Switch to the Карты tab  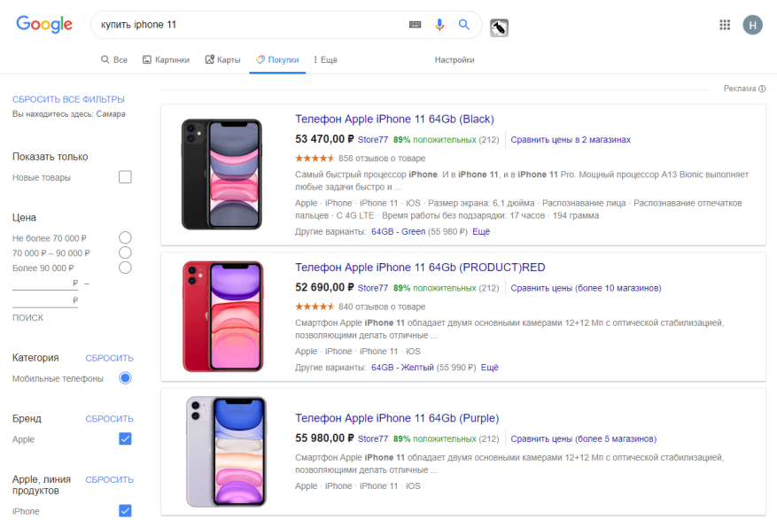click(222, 60)
